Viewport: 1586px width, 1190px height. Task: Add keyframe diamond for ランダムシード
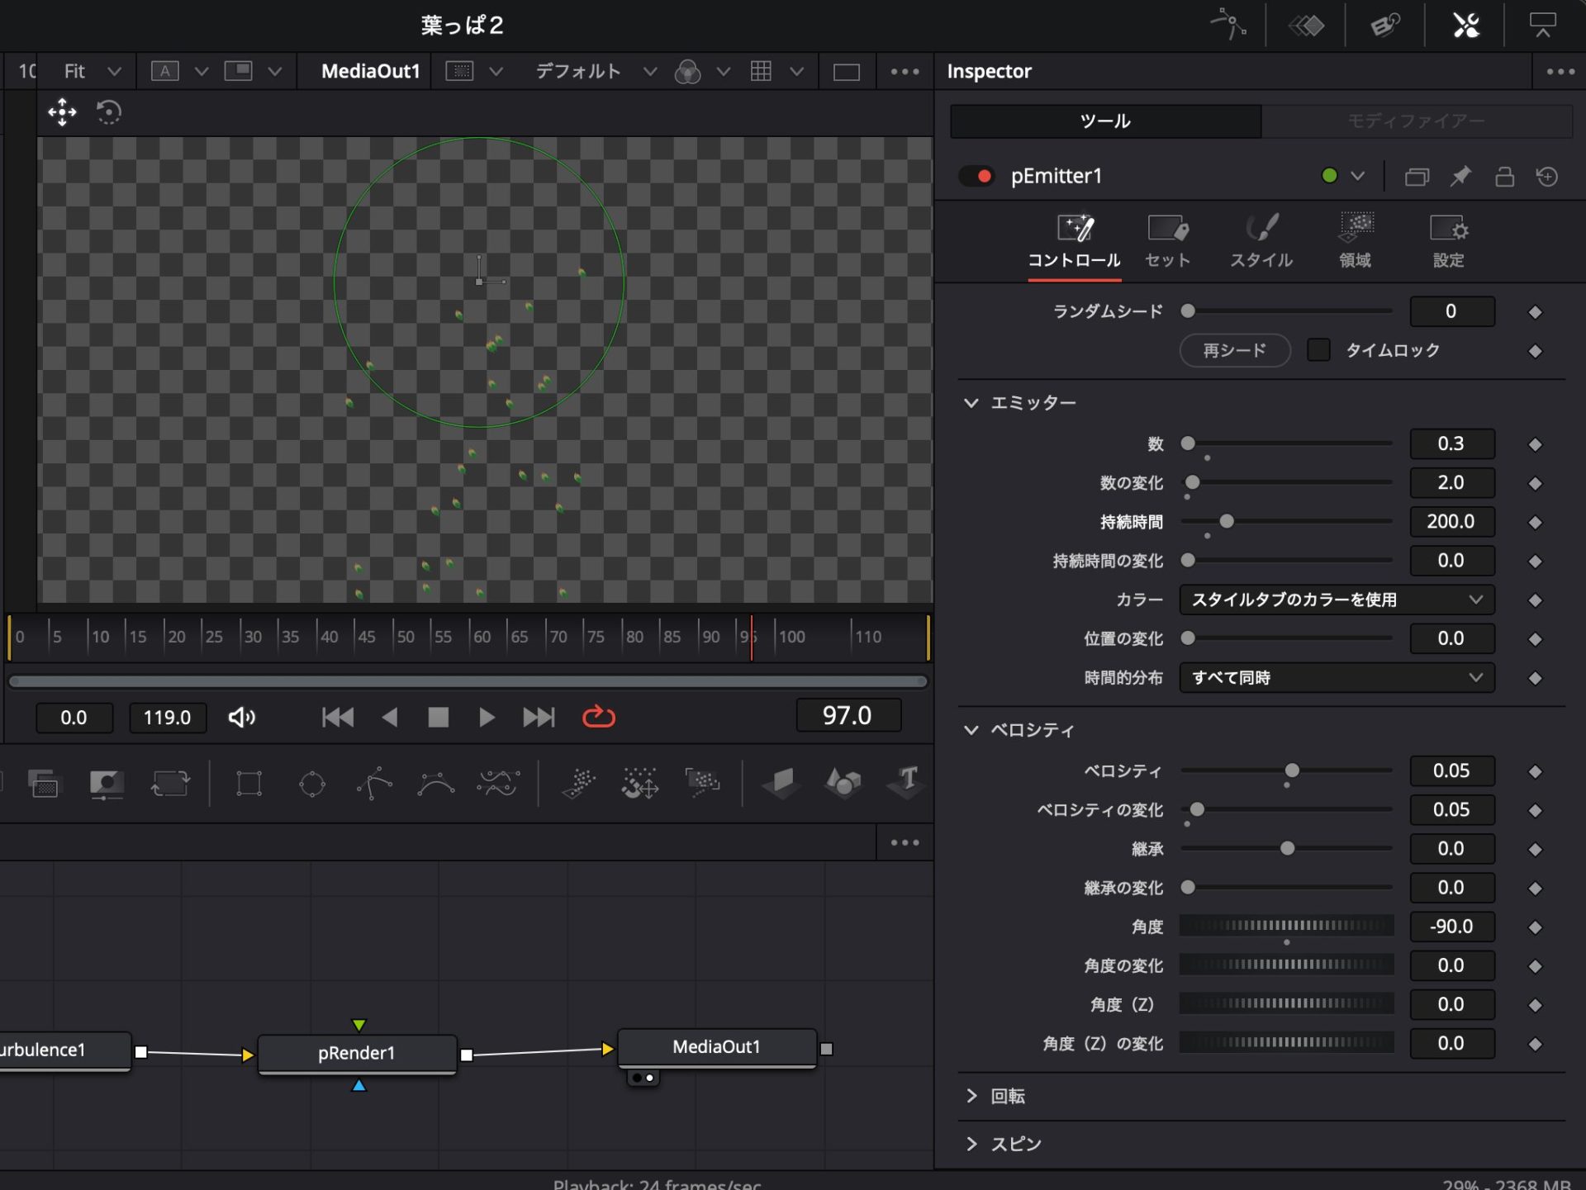tap(1535, 311)
